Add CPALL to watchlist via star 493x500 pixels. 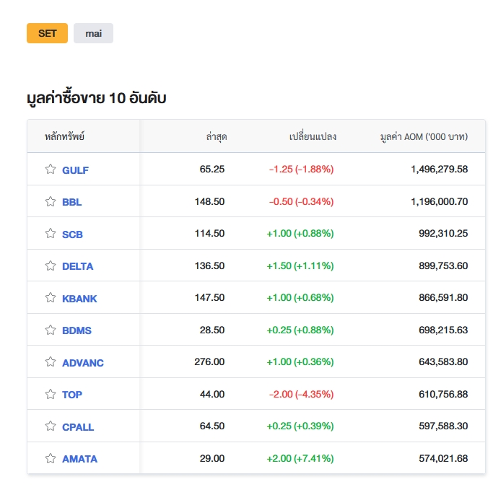point(51,426)
